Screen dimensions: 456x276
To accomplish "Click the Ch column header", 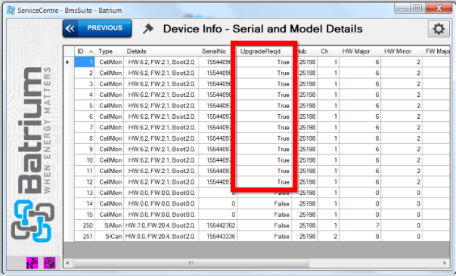I will point(328,51).
